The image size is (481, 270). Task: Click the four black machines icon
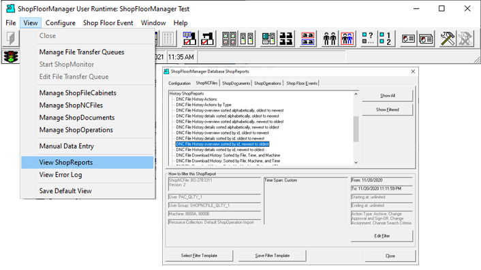click(286, 39)
